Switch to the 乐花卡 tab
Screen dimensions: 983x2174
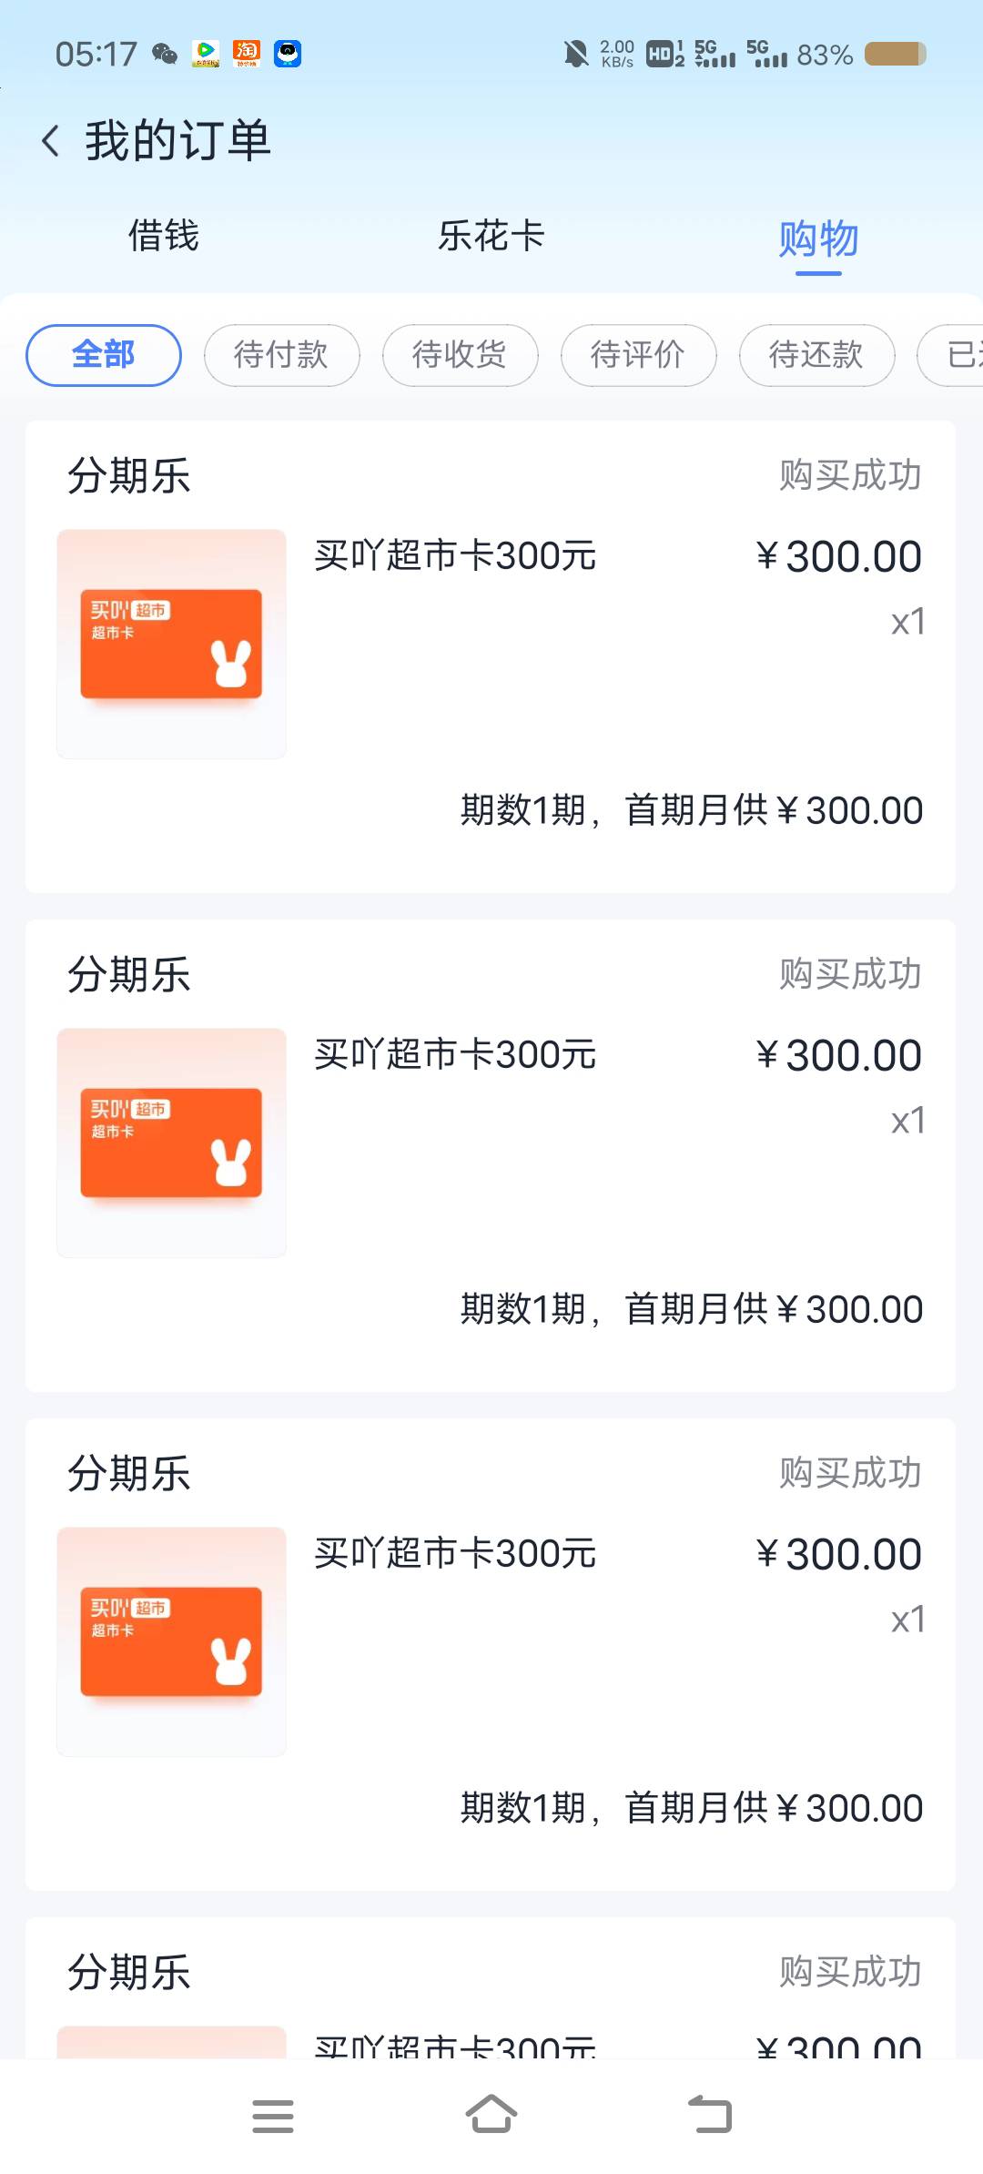click(491, 236)
